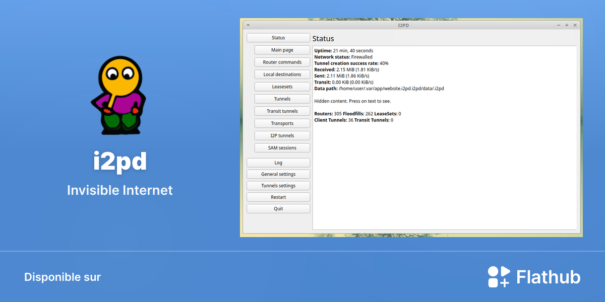View I2P tunnels
This screenshot has height=302, width=605.
pos(282,135)
